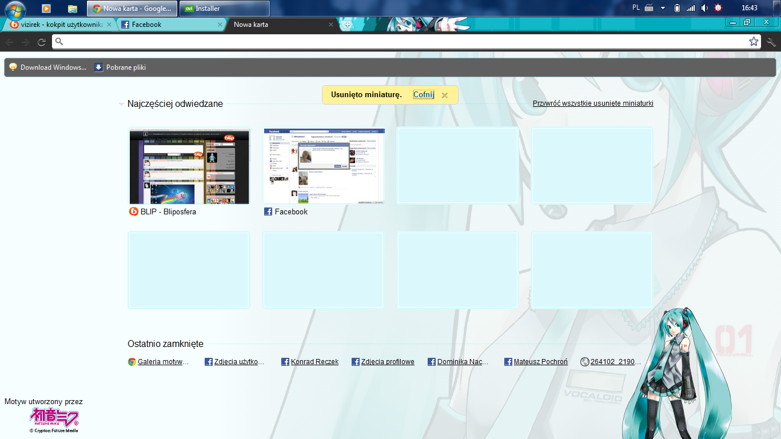The image size is (781, 439).
Task: Click Cofnij to undo thumbnail removal
Action: pos(424,95)
